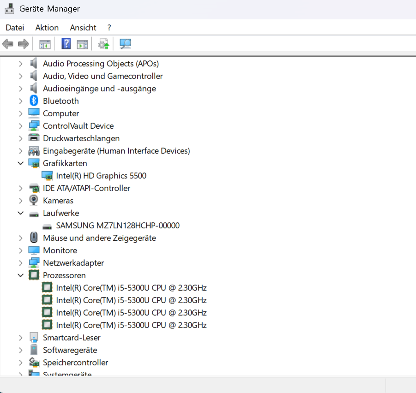Screen dimensions: 416x393
Task: Select the Netzwerkadapter label
Action: [73, 263]
